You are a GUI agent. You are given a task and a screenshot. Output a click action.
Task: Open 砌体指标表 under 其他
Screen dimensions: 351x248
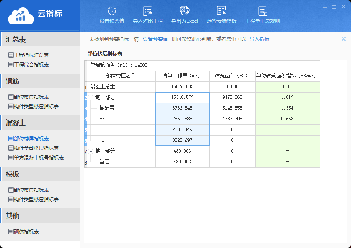click(x=24, y=231)
